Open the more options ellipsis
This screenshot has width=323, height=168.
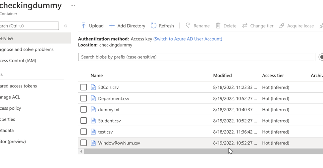73,5
